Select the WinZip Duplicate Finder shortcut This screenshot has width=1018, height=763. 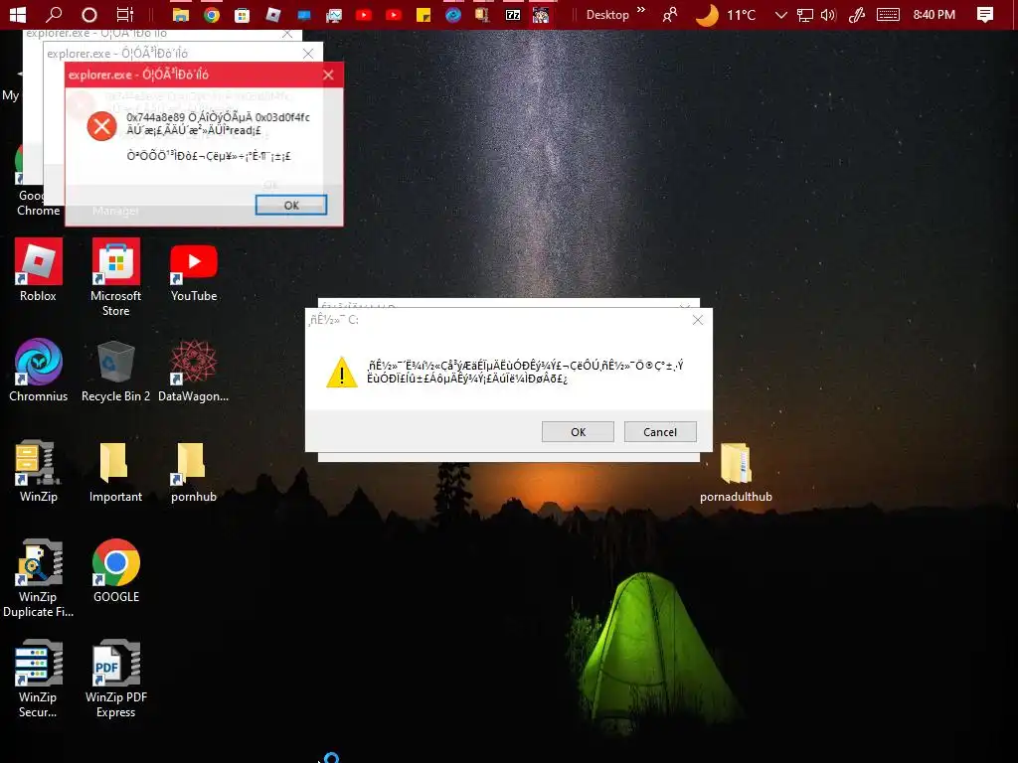tap(39, 578)
